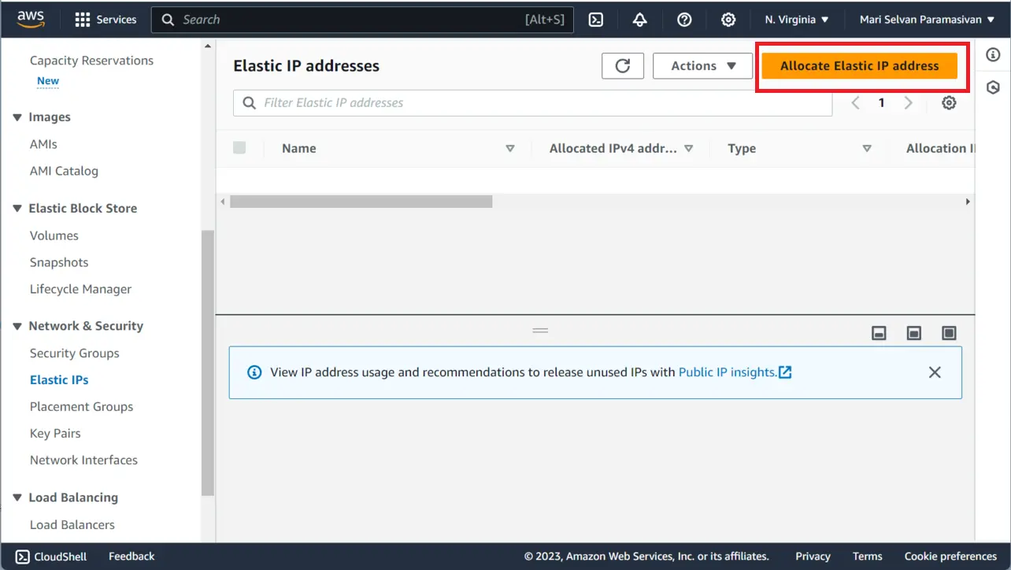Open Network Interfaces in sidebar
Image resolution: width=1011 pixels, height=570 pixels.
[83, 460]
